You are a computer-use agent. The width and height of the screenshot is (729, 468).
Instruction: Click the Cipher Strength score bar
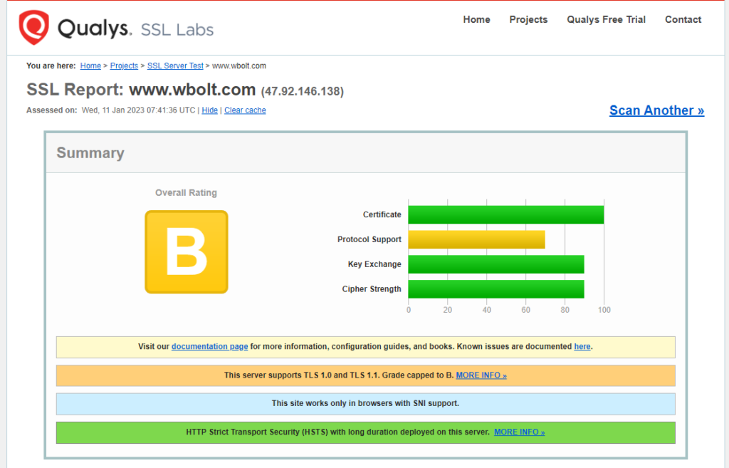pos(496,289)
